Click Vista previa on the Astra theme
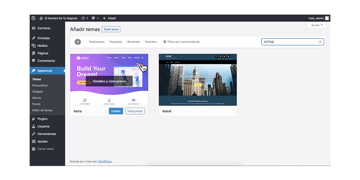The height and width of the screenshot is (180, 360). pos(135,111)
